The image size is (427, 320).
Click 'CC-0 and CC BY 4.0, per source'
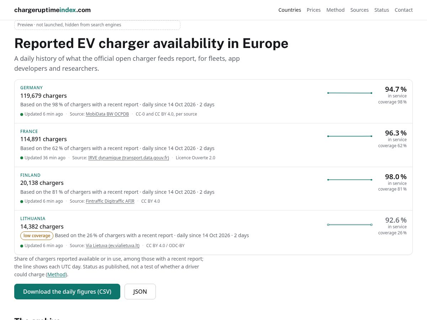166,114
